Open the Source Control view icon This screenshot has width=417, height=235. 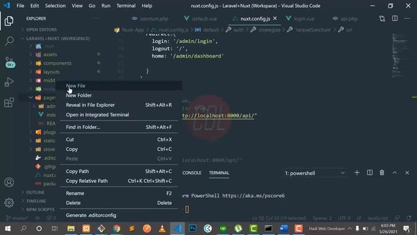point(10,62)
